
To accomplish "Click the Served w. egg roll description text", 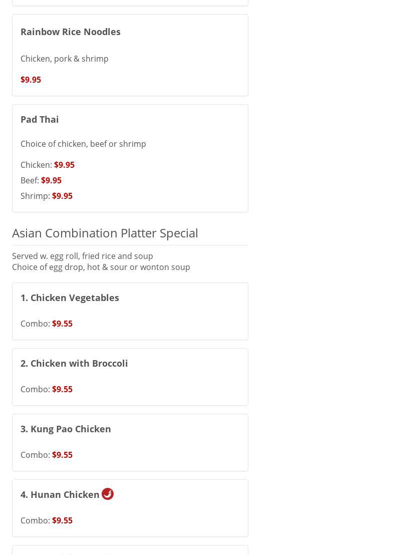I will point(83,256).
